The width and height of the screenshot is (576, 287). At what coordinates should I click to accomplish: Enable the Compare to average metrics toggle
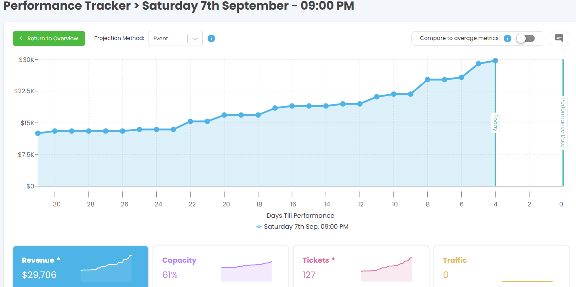tap(525, 39)
